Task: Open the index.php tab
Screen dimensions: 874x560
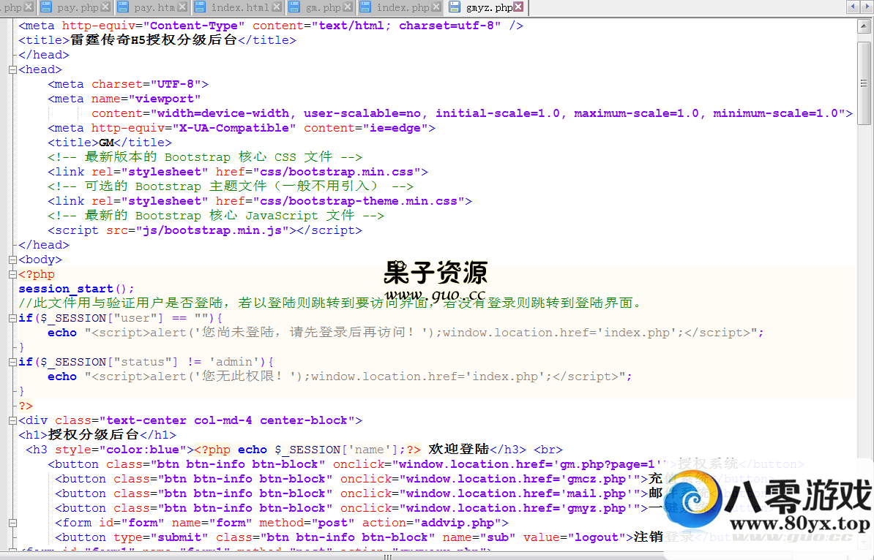Action: tap(400, 7)
